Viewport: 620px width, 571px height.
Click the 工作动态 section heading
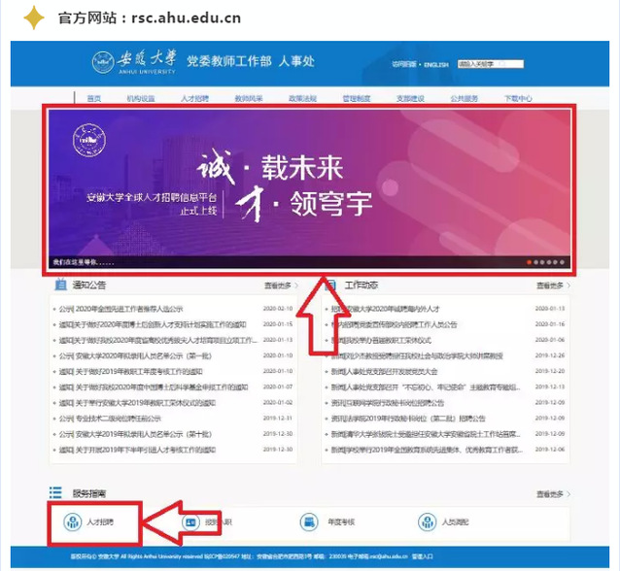click(362, 285)
